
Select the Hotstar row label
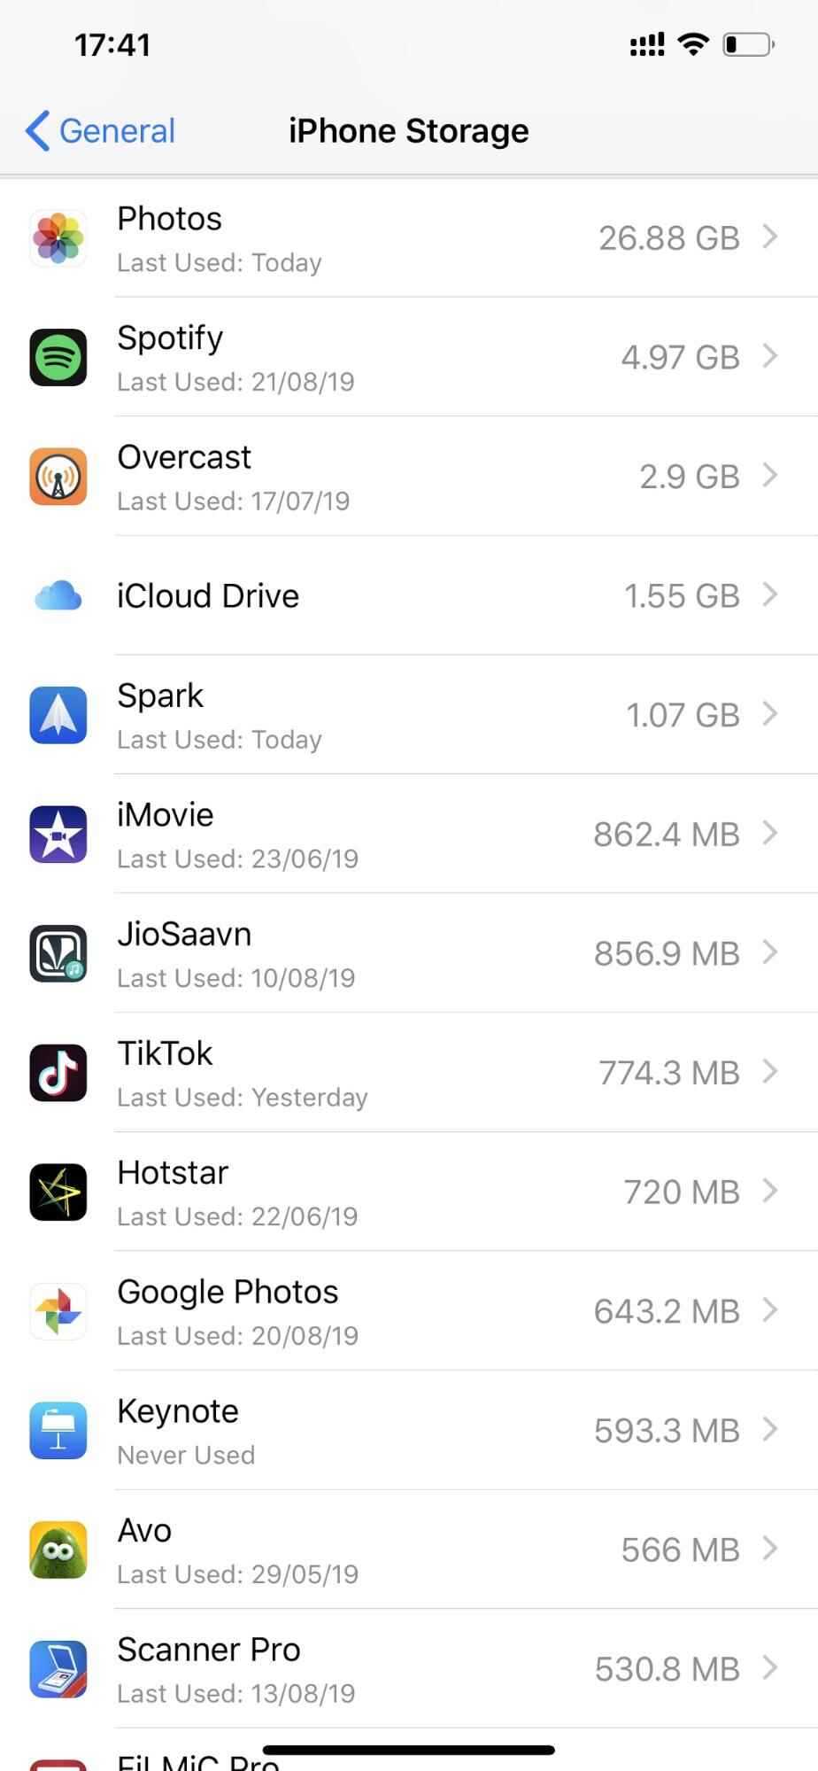(173, 1173)
